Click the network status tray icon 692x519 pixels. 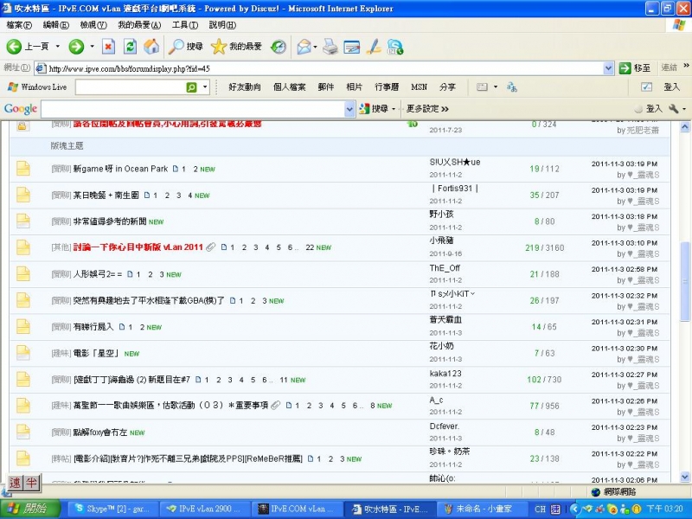624,509
